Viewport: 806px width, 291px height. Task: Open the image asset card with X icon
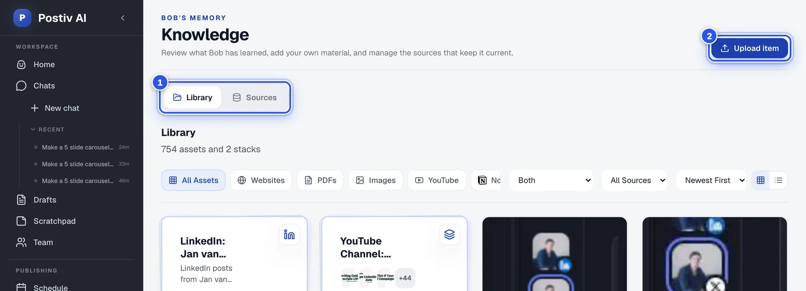(715, 254)
